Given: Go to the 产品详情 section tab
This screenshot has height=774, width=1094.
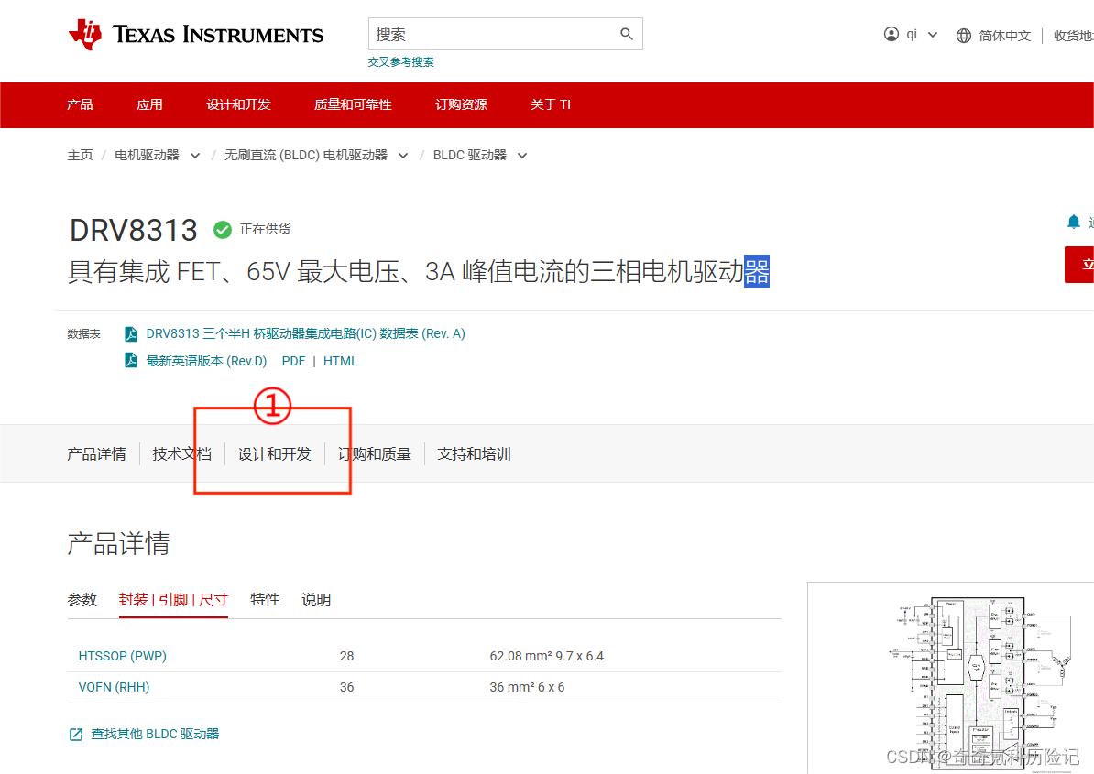Looking at the screenshot, I should point(96,454).
